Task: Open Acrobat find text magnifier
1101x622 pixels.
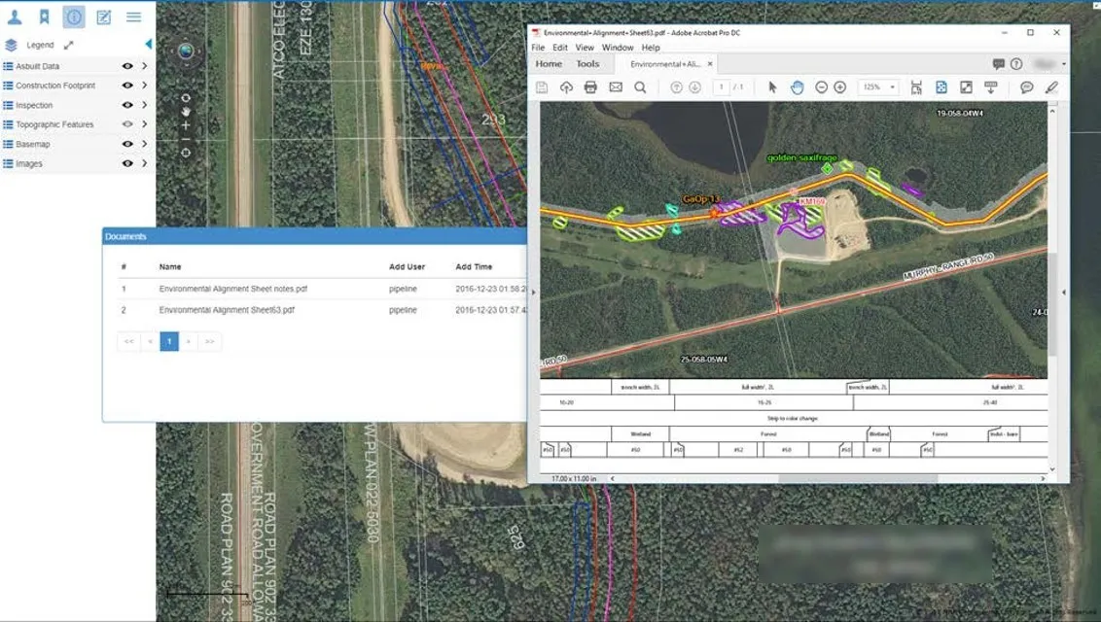Action: 640,87
